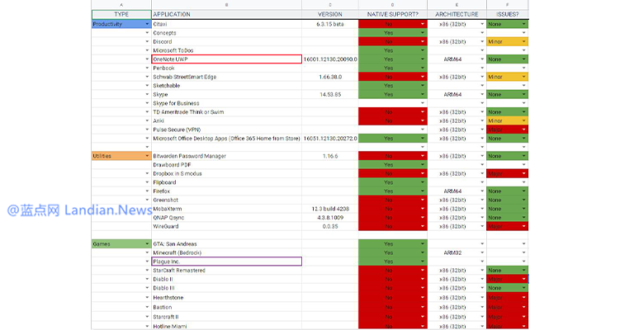Select the VERSION header cell
Screen dimensions: 620x330
click(330, 14)
